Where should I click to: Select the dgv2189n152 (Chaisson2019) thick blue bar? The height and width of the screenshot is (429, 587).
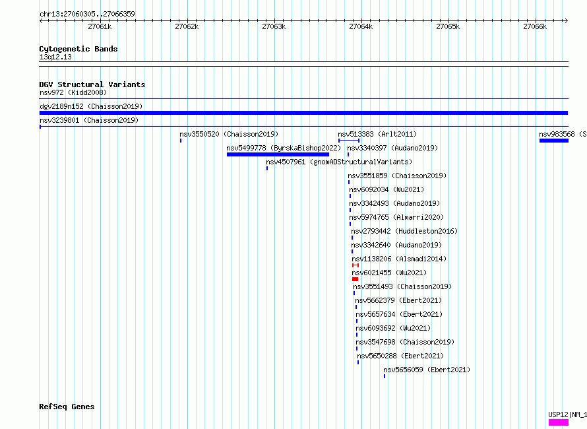click(x=303, y=113)
